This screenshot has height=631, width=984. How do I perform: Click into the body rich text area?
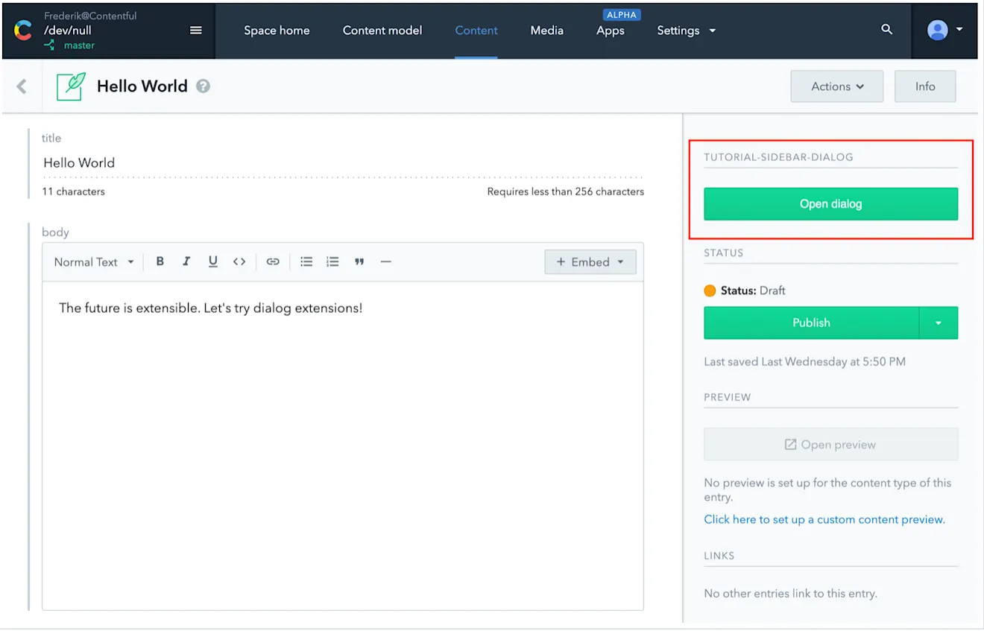tap(343, 445)
